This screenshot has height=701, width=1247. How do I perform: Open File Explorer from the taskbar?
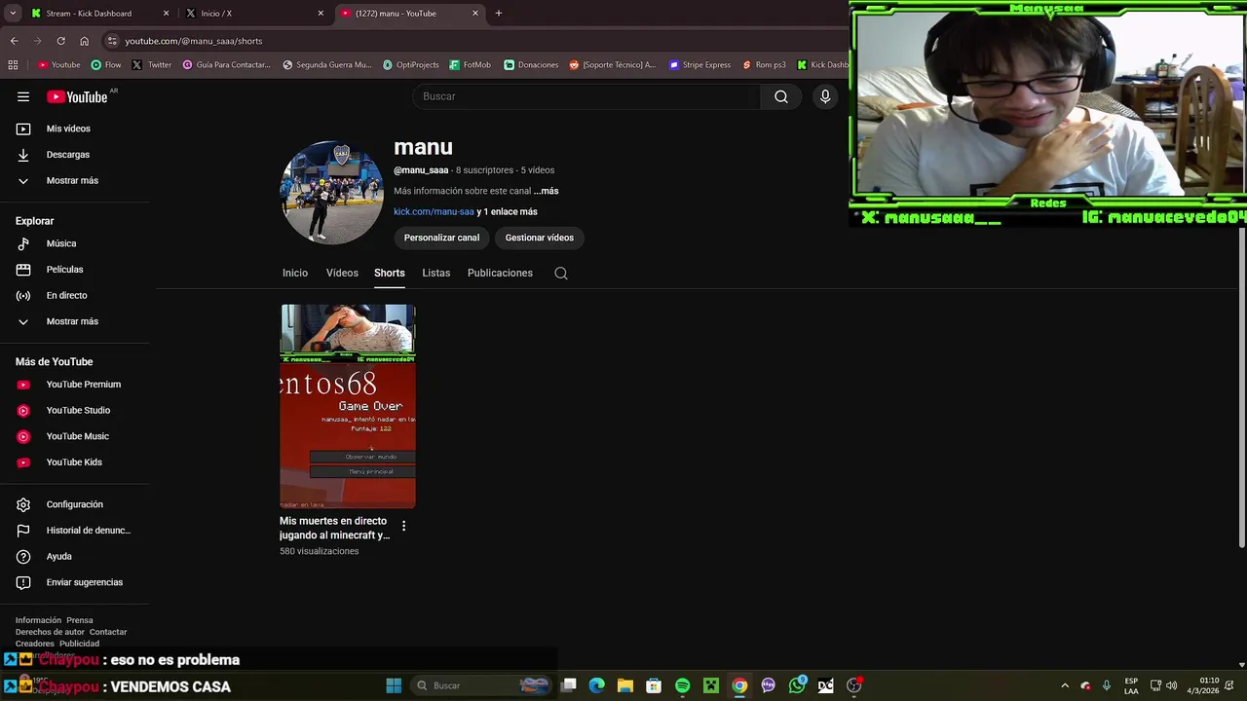[625, 685]
